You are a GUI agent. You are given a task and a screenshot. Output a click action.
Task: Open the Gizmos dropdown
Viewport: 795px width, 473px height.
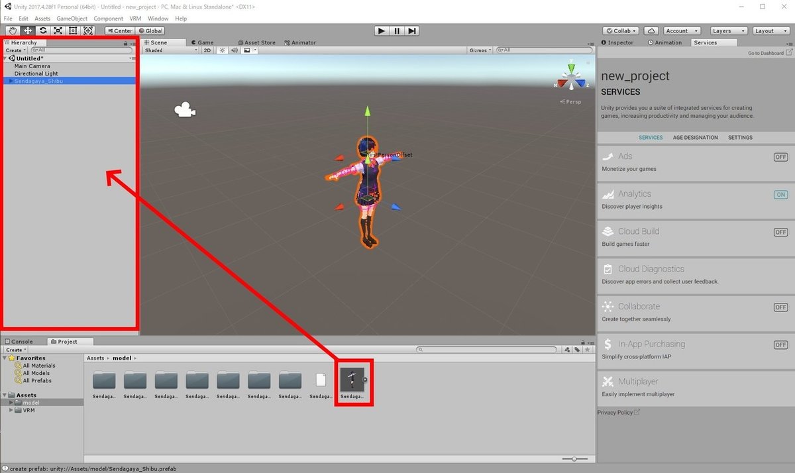pyautogui.click(x=480, y=50)
